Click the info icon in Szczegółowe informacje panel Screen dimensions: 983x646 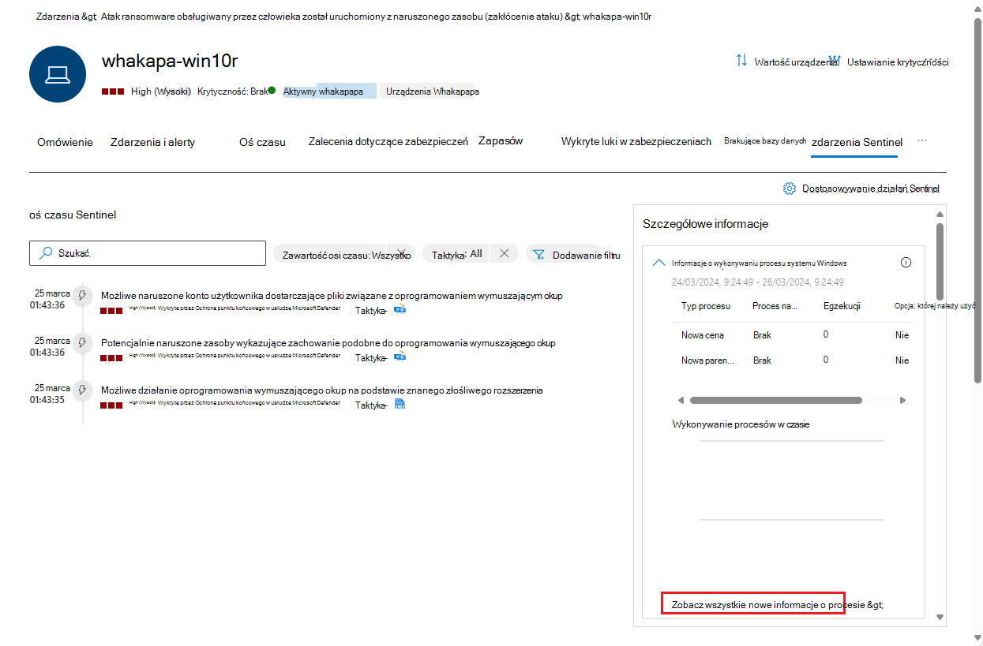click(x=906, y=262)
